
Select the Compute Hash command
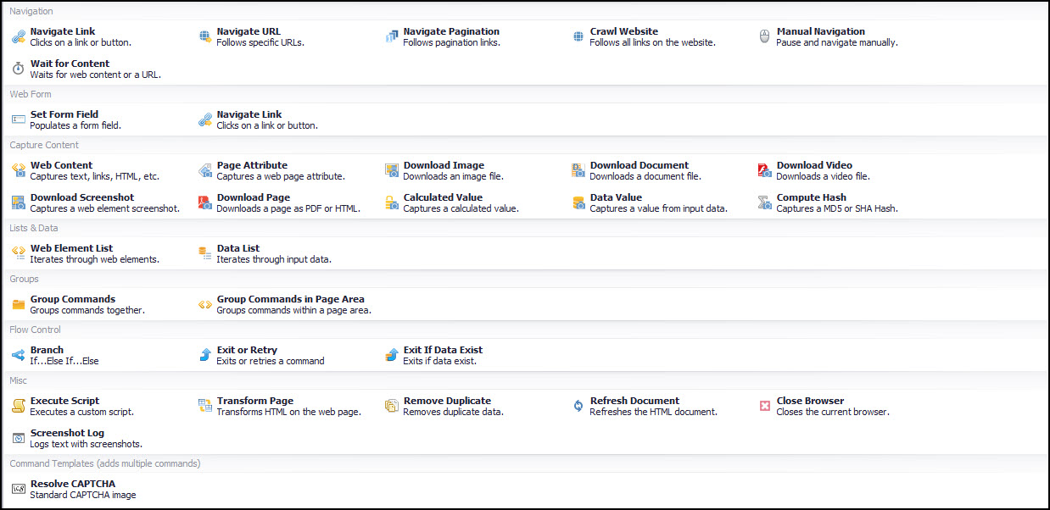pyautogui.click(x=811, y=197)
